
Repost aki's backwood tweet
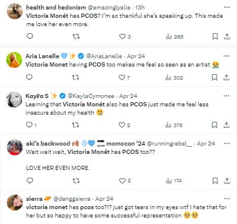[76, 181]
